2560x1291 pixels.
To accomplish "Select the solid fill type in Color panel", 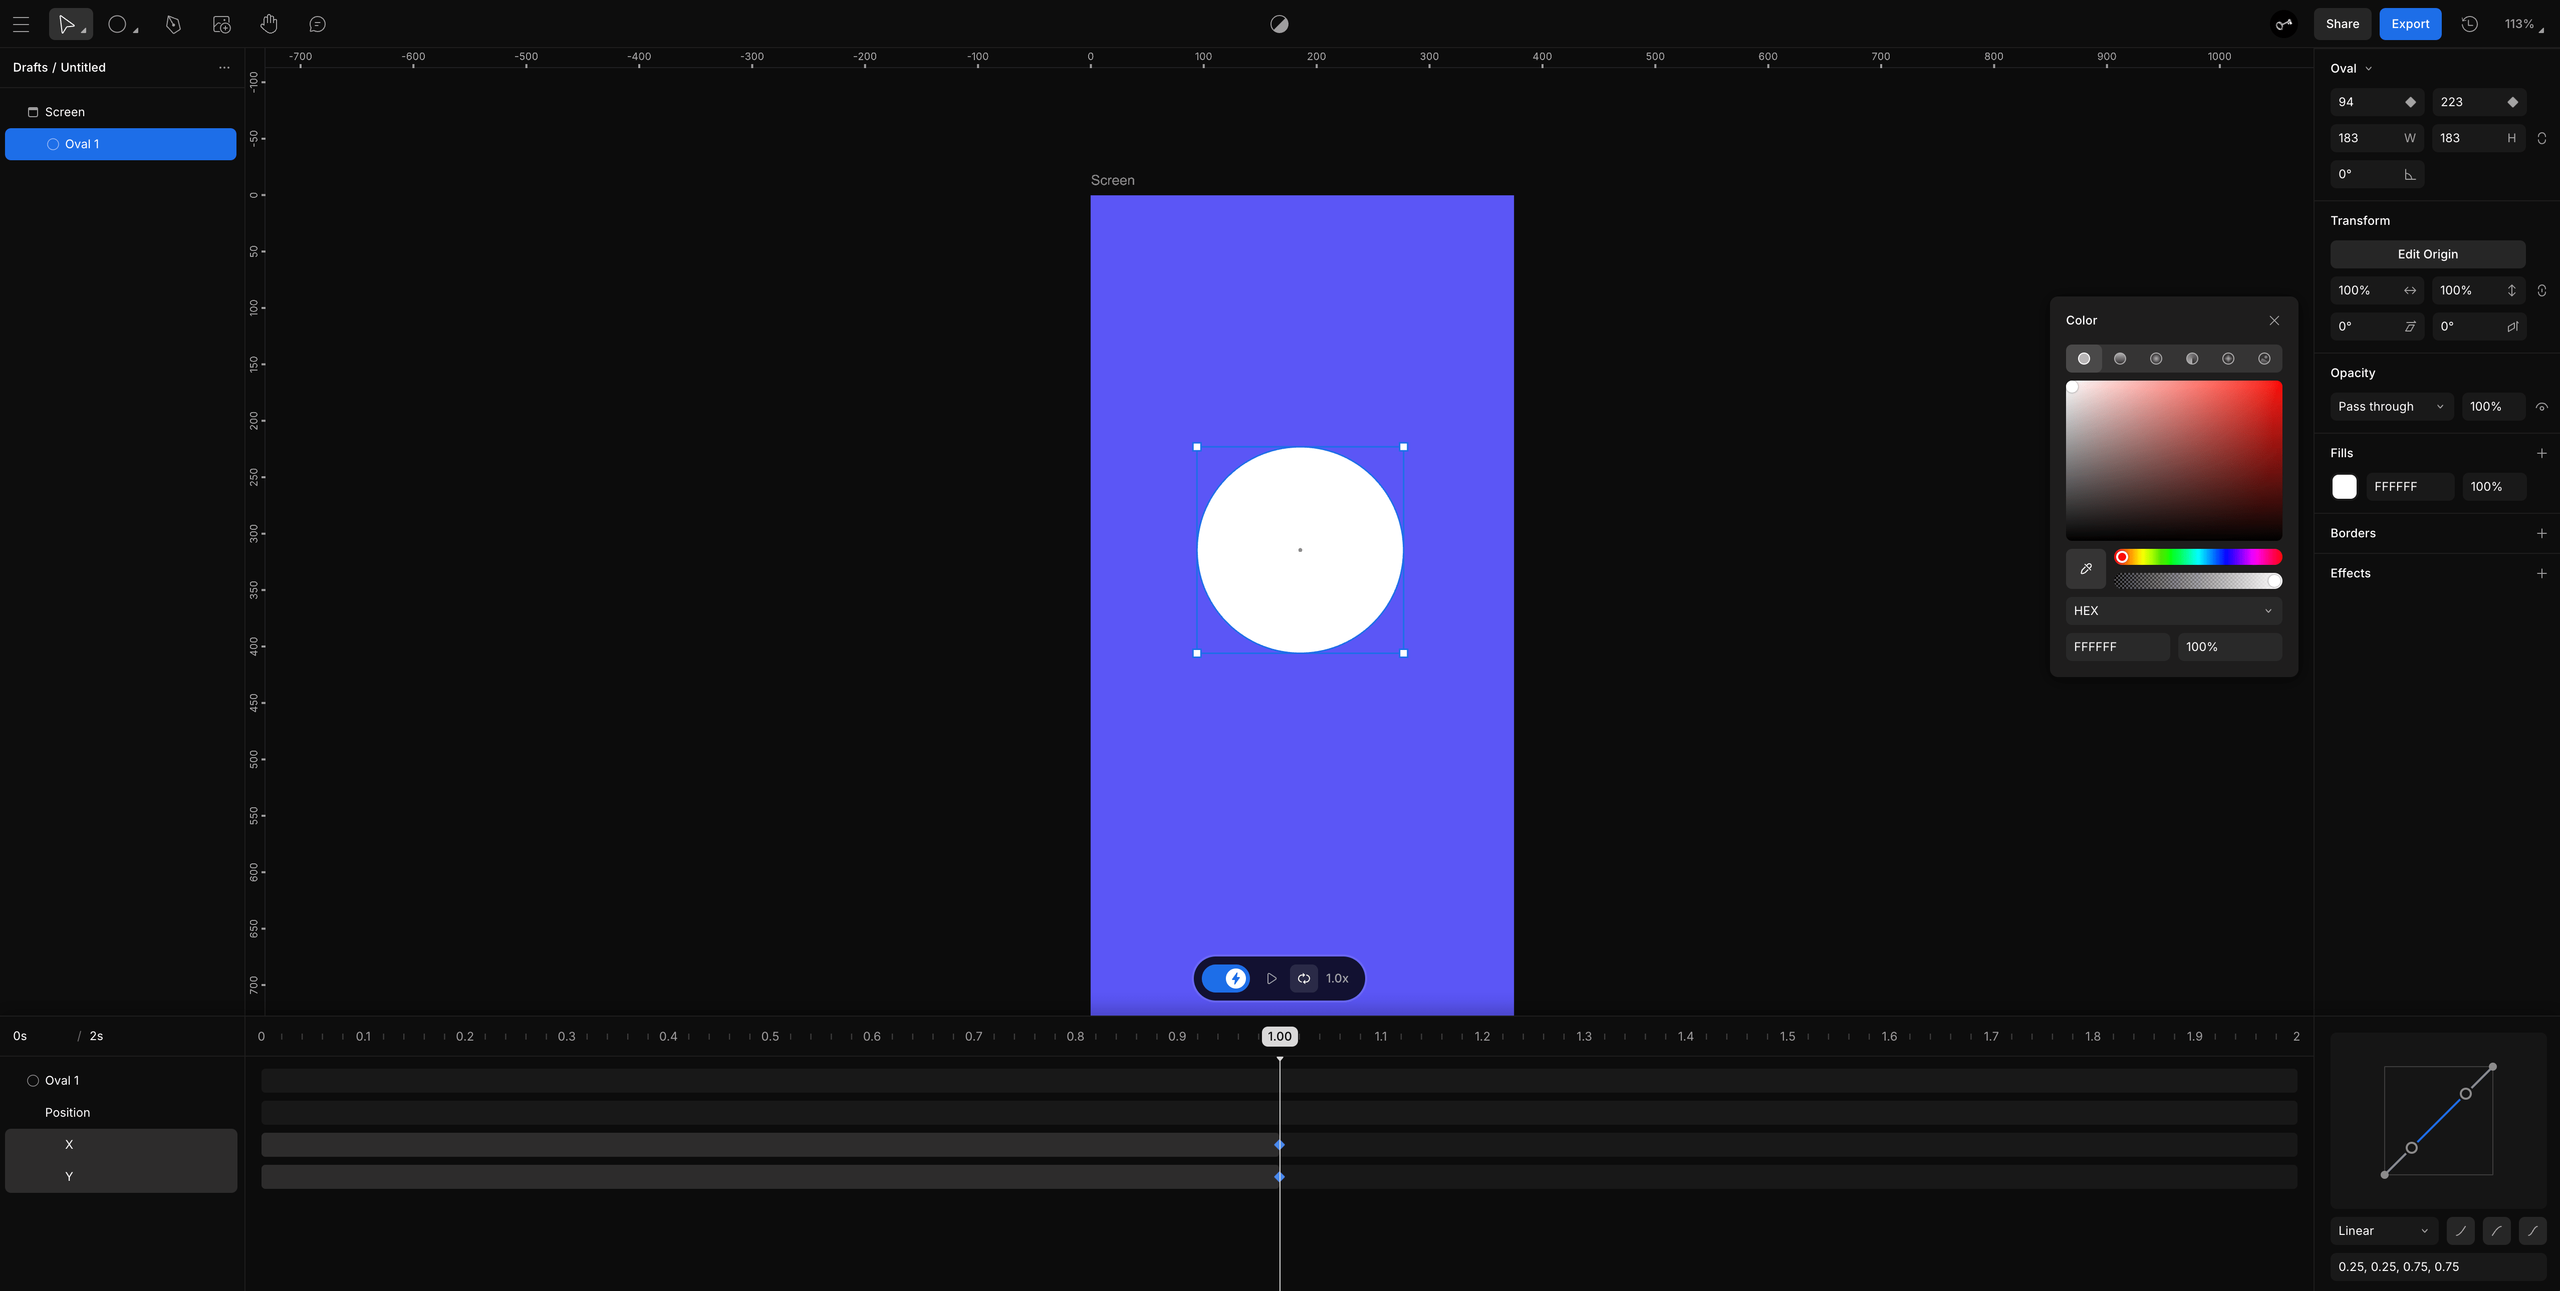I will 2084,359.
